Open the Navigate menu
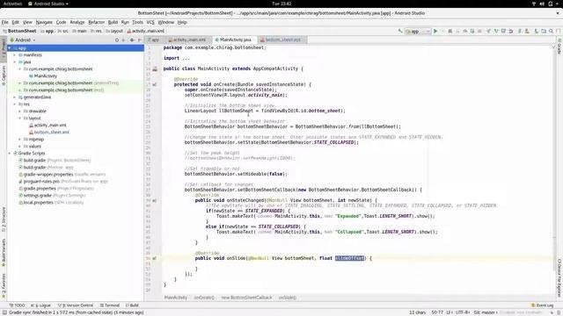 (x=44, y=22)
